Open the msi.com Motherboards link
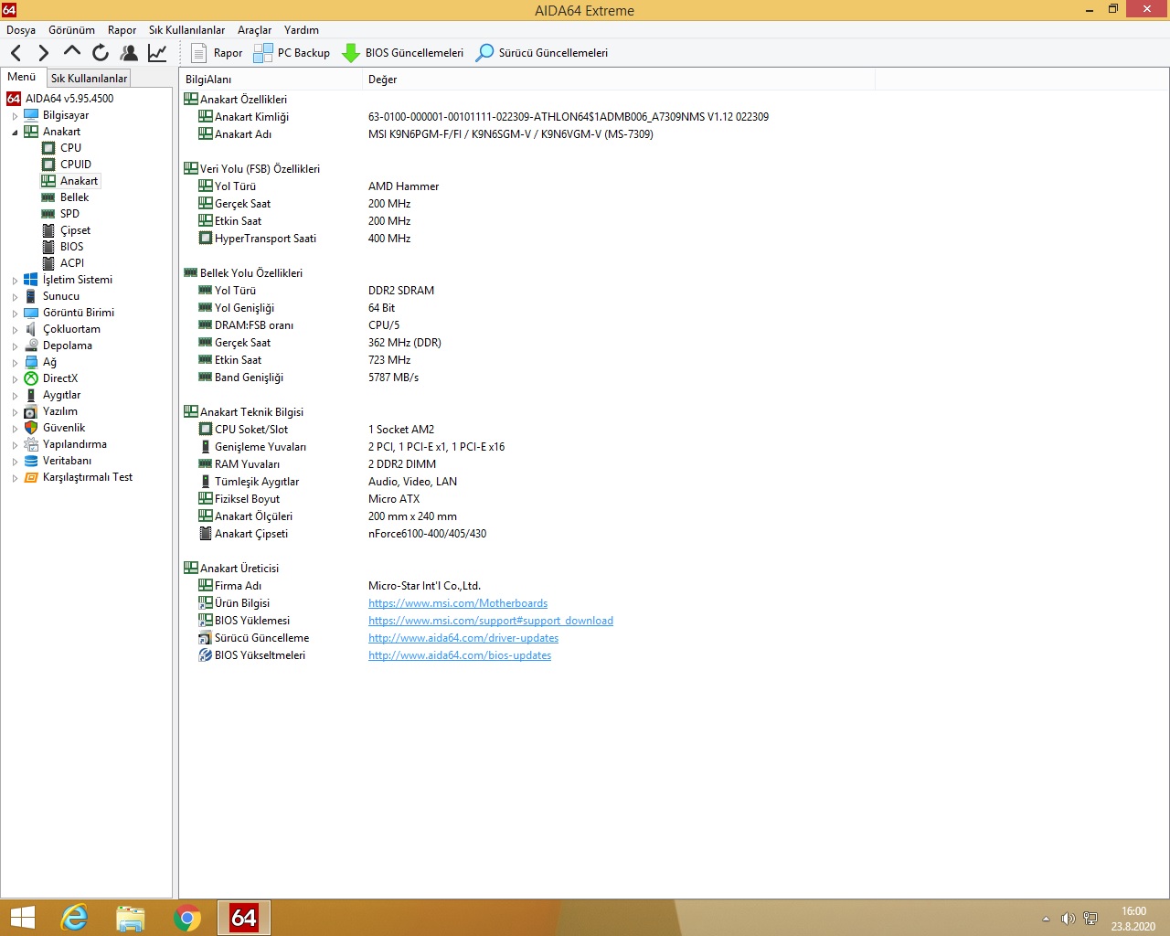 (458, 603)
